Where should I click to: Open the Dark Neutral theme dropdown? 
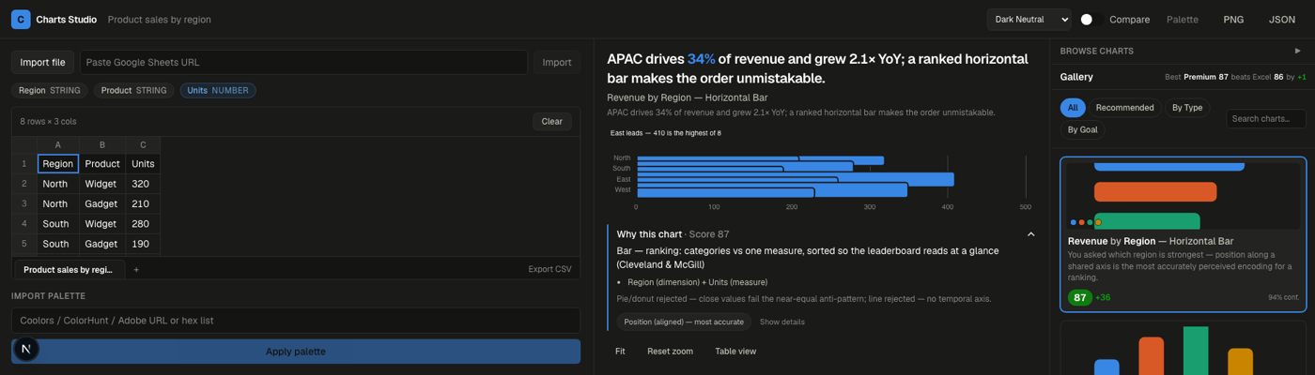(1029, 19)
